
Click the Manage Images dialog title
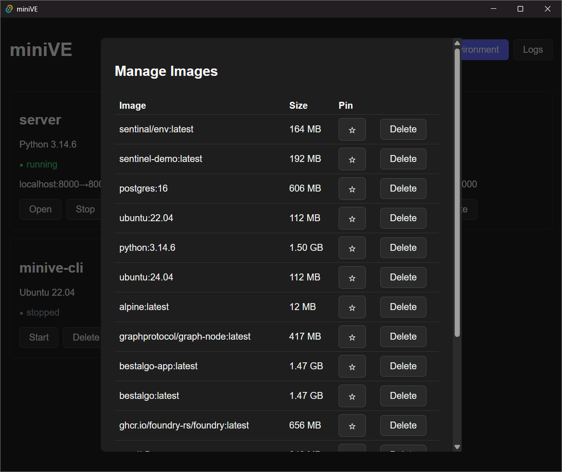(x=166, y=71)
